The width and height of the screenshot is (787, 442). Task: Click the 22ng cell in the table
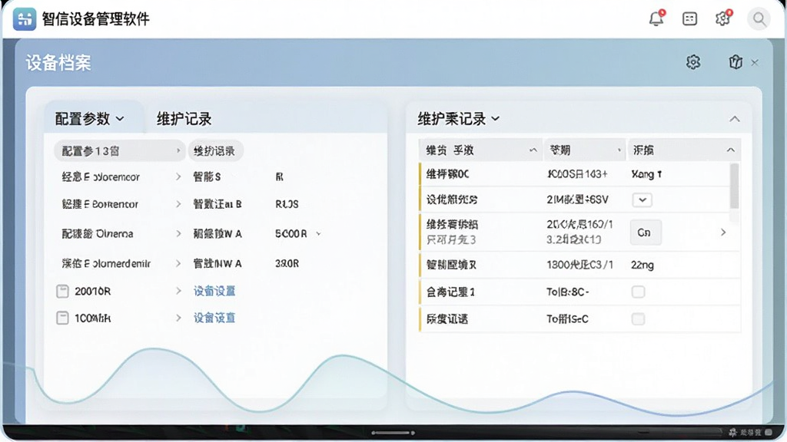tap(642, 265)
